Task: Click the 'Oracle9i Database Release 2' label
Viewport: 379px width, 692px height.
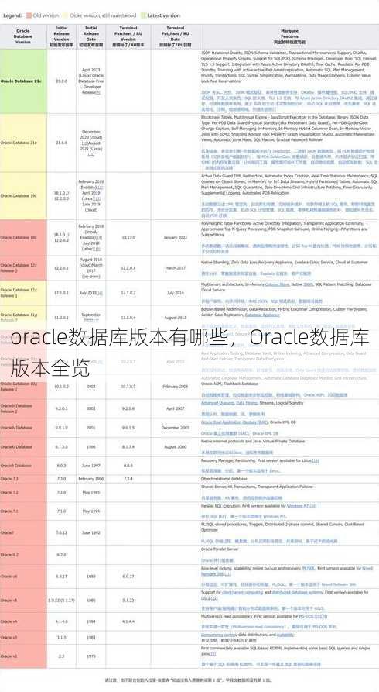Action: pyautogui.click(x=16, y=408)
